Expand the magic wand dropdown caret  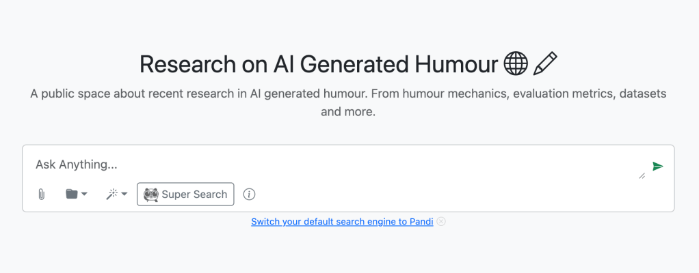(124, 195)
